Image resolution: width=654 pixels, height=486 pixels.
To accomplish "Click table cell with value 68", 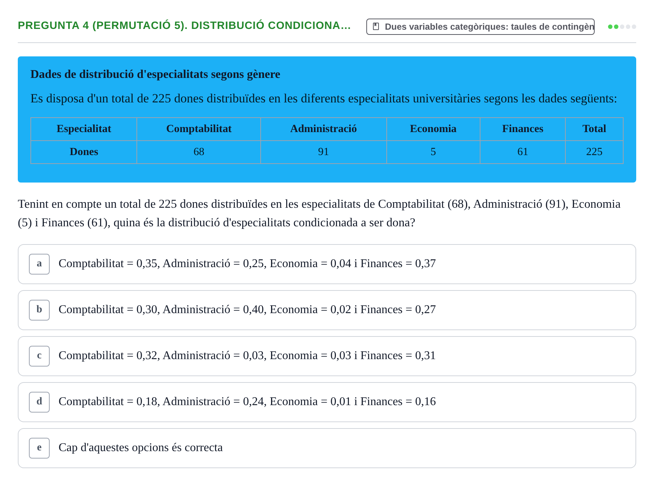I will point(199,152).
